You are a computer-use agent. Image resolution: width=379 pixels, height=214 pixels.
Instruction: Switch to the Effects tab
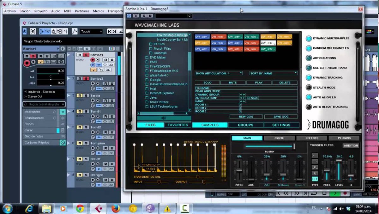312,138
